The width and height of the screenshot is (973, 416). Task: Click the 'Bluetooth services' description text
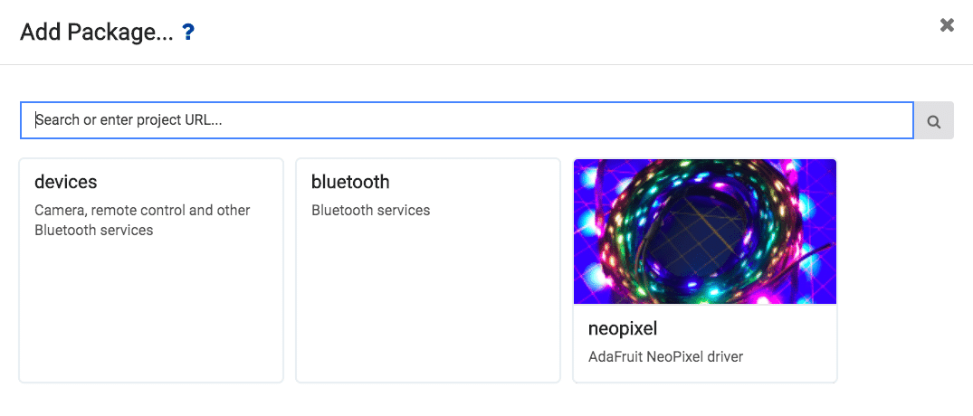tap(370, 211)
